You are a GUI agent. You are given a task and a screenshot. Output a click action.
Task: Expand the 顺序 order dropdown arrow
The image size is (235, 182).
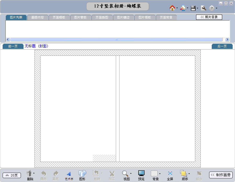coord(189,173)
